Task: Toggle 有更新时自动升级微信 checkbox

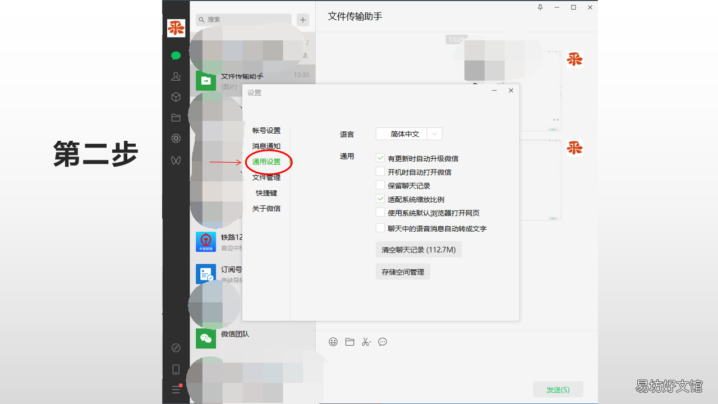Action: 380,158
